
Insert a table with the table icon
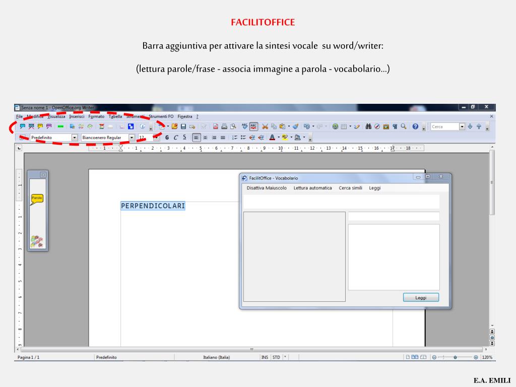[344, 126]
